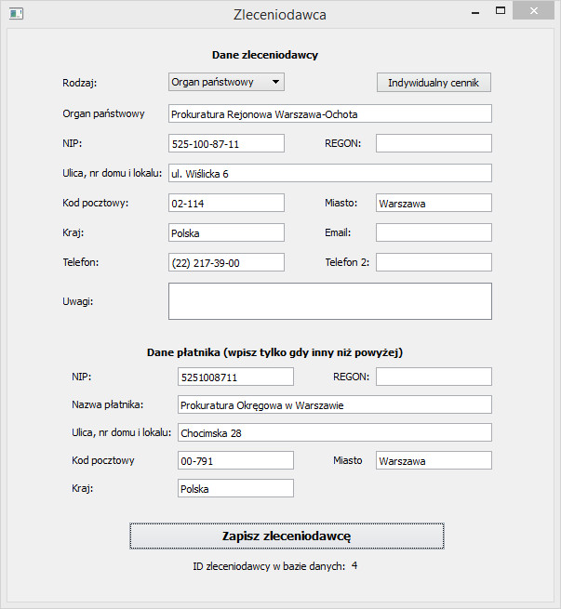Click the application icon in the title bar
This screenshot has height=609, width=561.
pyautogui.click(x=16, y=14)
